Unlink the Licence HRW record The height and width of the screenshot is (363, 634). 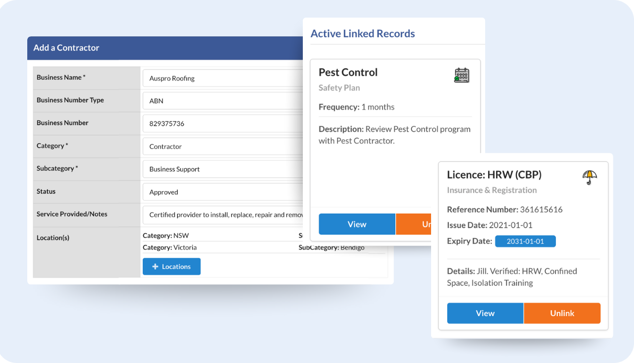click(x=562, y=313)
